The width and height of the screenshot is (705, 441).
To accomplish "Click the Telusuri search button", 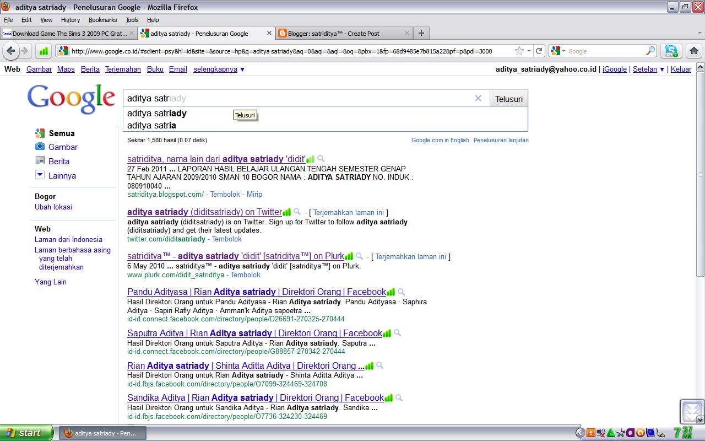I will pyautogui.click(x=508, y=99).
